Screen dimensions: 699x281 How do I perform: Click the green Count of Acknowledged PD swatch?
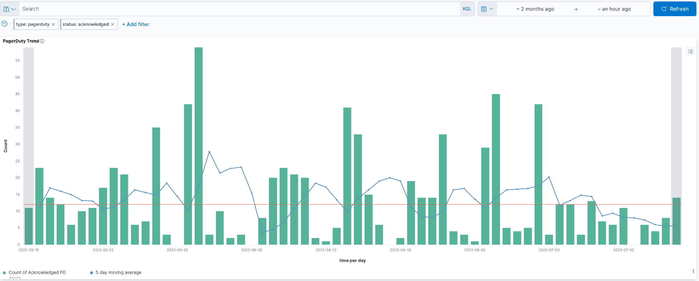pyautogui.click(x=4, y=273)
